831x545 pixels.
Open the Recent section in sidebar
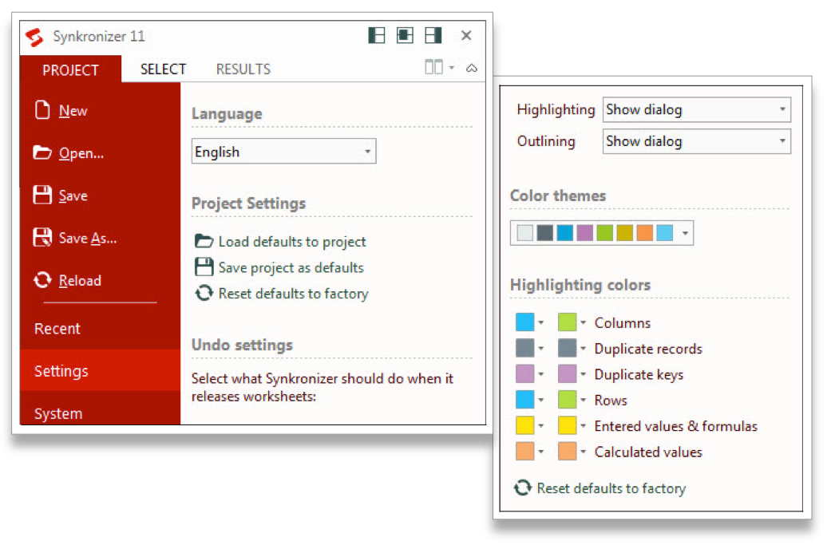pos(57,329)
